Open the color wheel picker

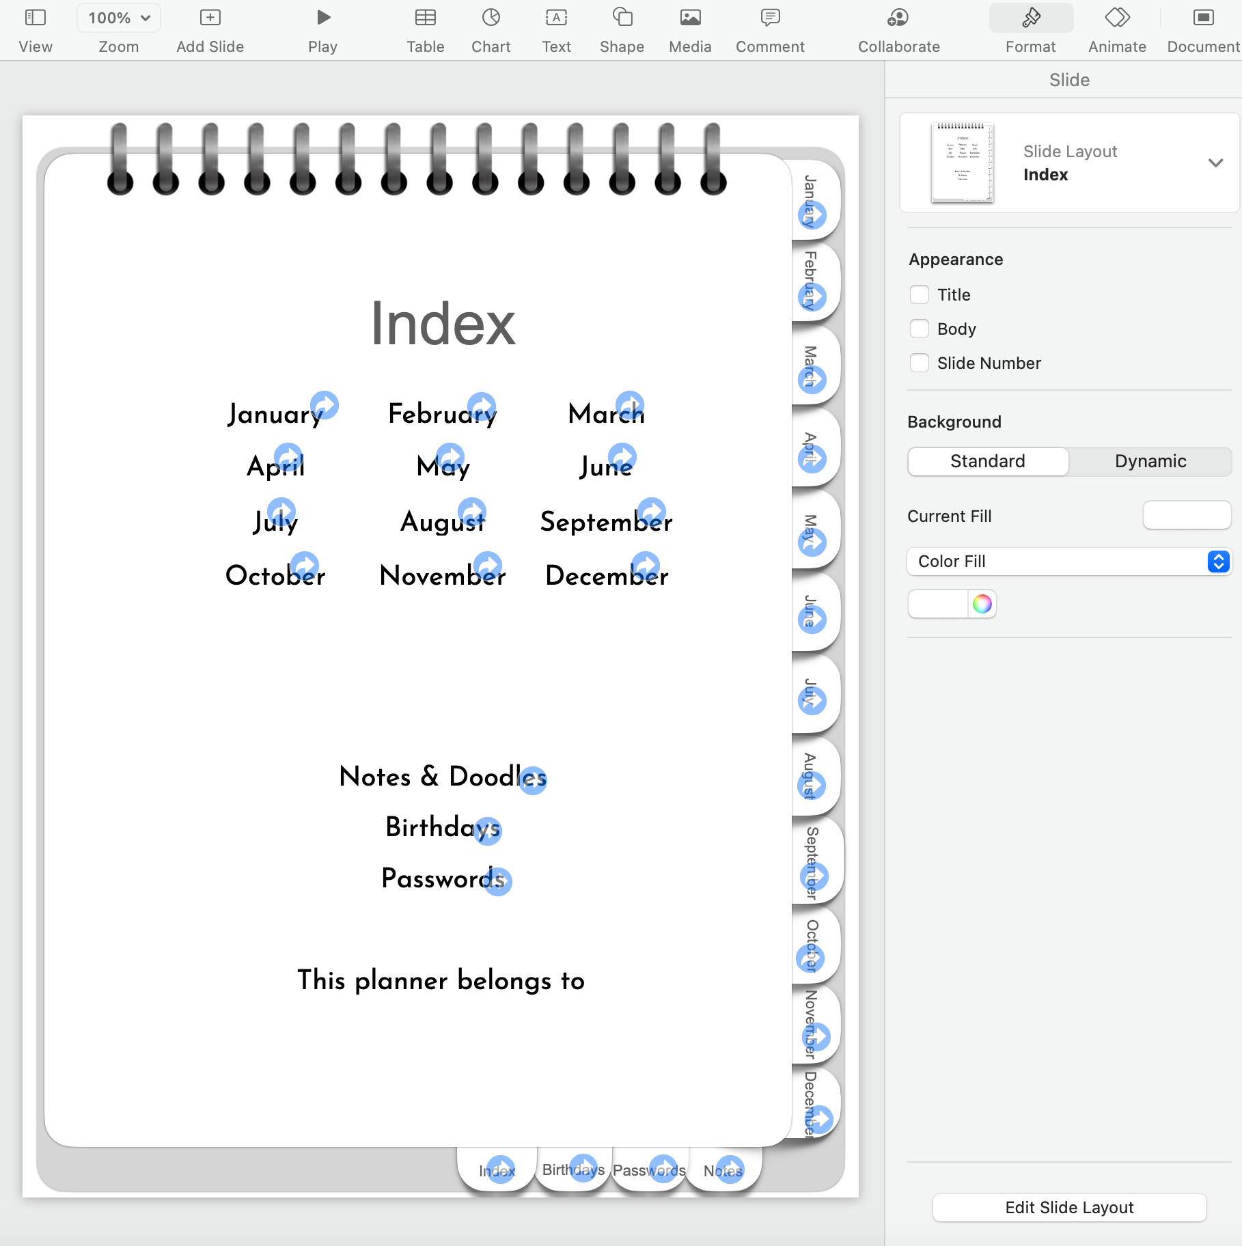click(x=982, y=605)
